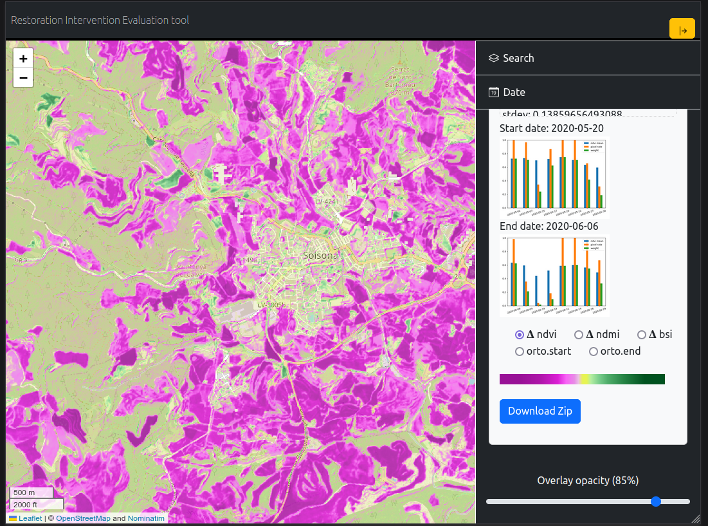Click the layers icon beside Search
This screenshot has width=708, height=526.
494,58
